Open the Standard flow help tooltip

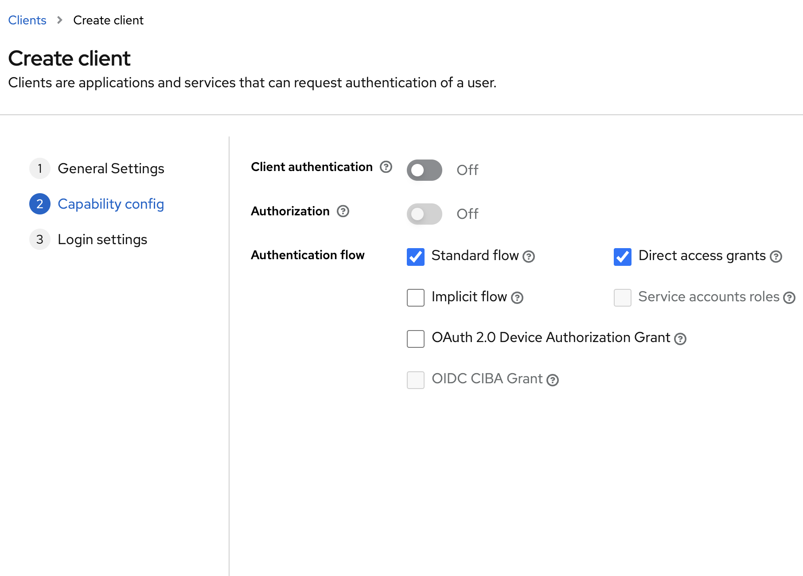529,257
